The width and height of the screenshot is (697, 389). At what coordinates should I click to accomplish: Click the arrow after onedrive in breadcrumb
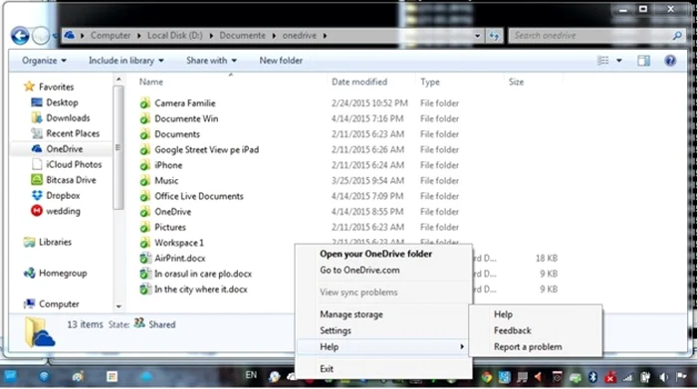[x=325, y=36]
